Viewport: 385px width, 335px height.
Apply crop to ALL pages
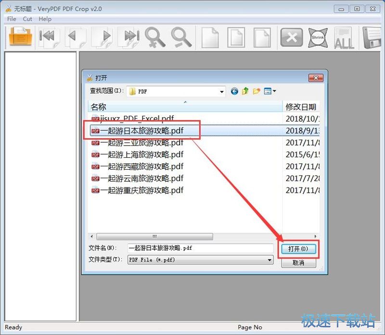[x=344, y=38]
